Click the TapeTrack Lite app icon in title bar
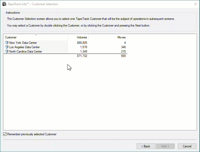Screen dimensions: 200x152 coord(4,4)
